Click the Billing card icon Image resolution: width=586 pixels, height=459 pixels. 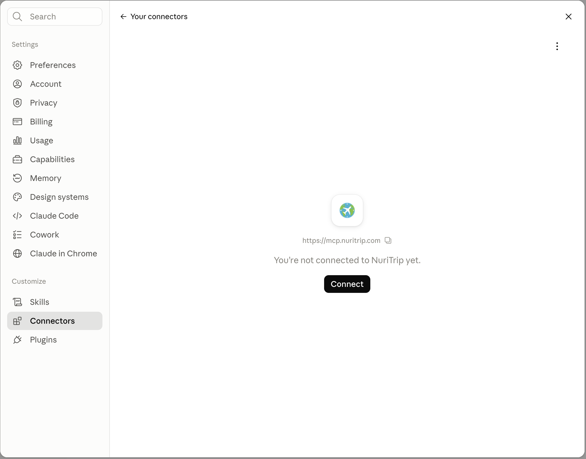17,122
